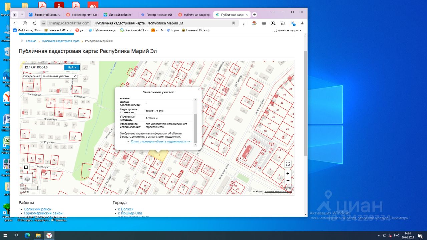This screenshot has height=240, width=427.
Task: Open the Волжский район link
Action: click(x=38, y=209)
